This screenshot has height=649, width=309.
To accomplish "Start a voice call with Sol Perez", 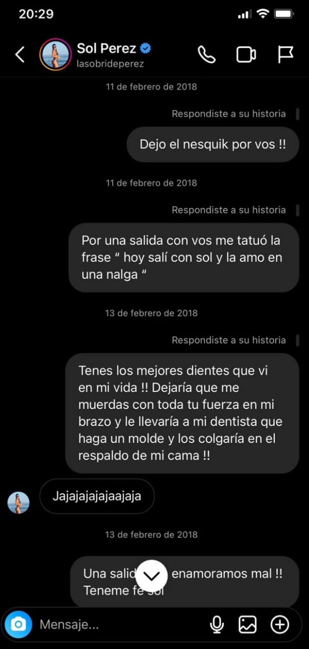I will (207, 55).
